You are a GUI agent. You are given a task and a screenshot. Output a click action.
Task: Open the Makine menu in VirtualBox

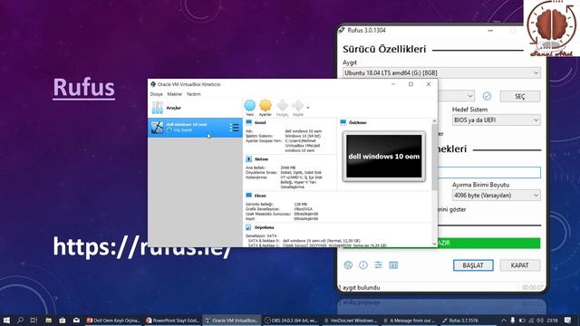click(x=174, y=94)
